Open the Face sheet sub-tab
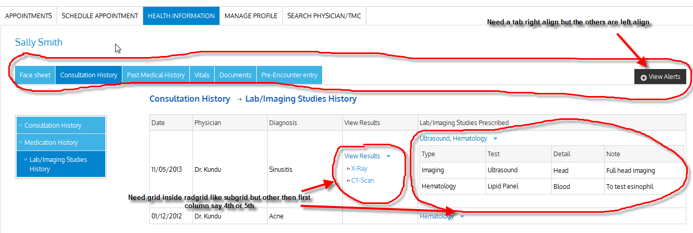This screenshot has width=693, height=233. [35, 75]
